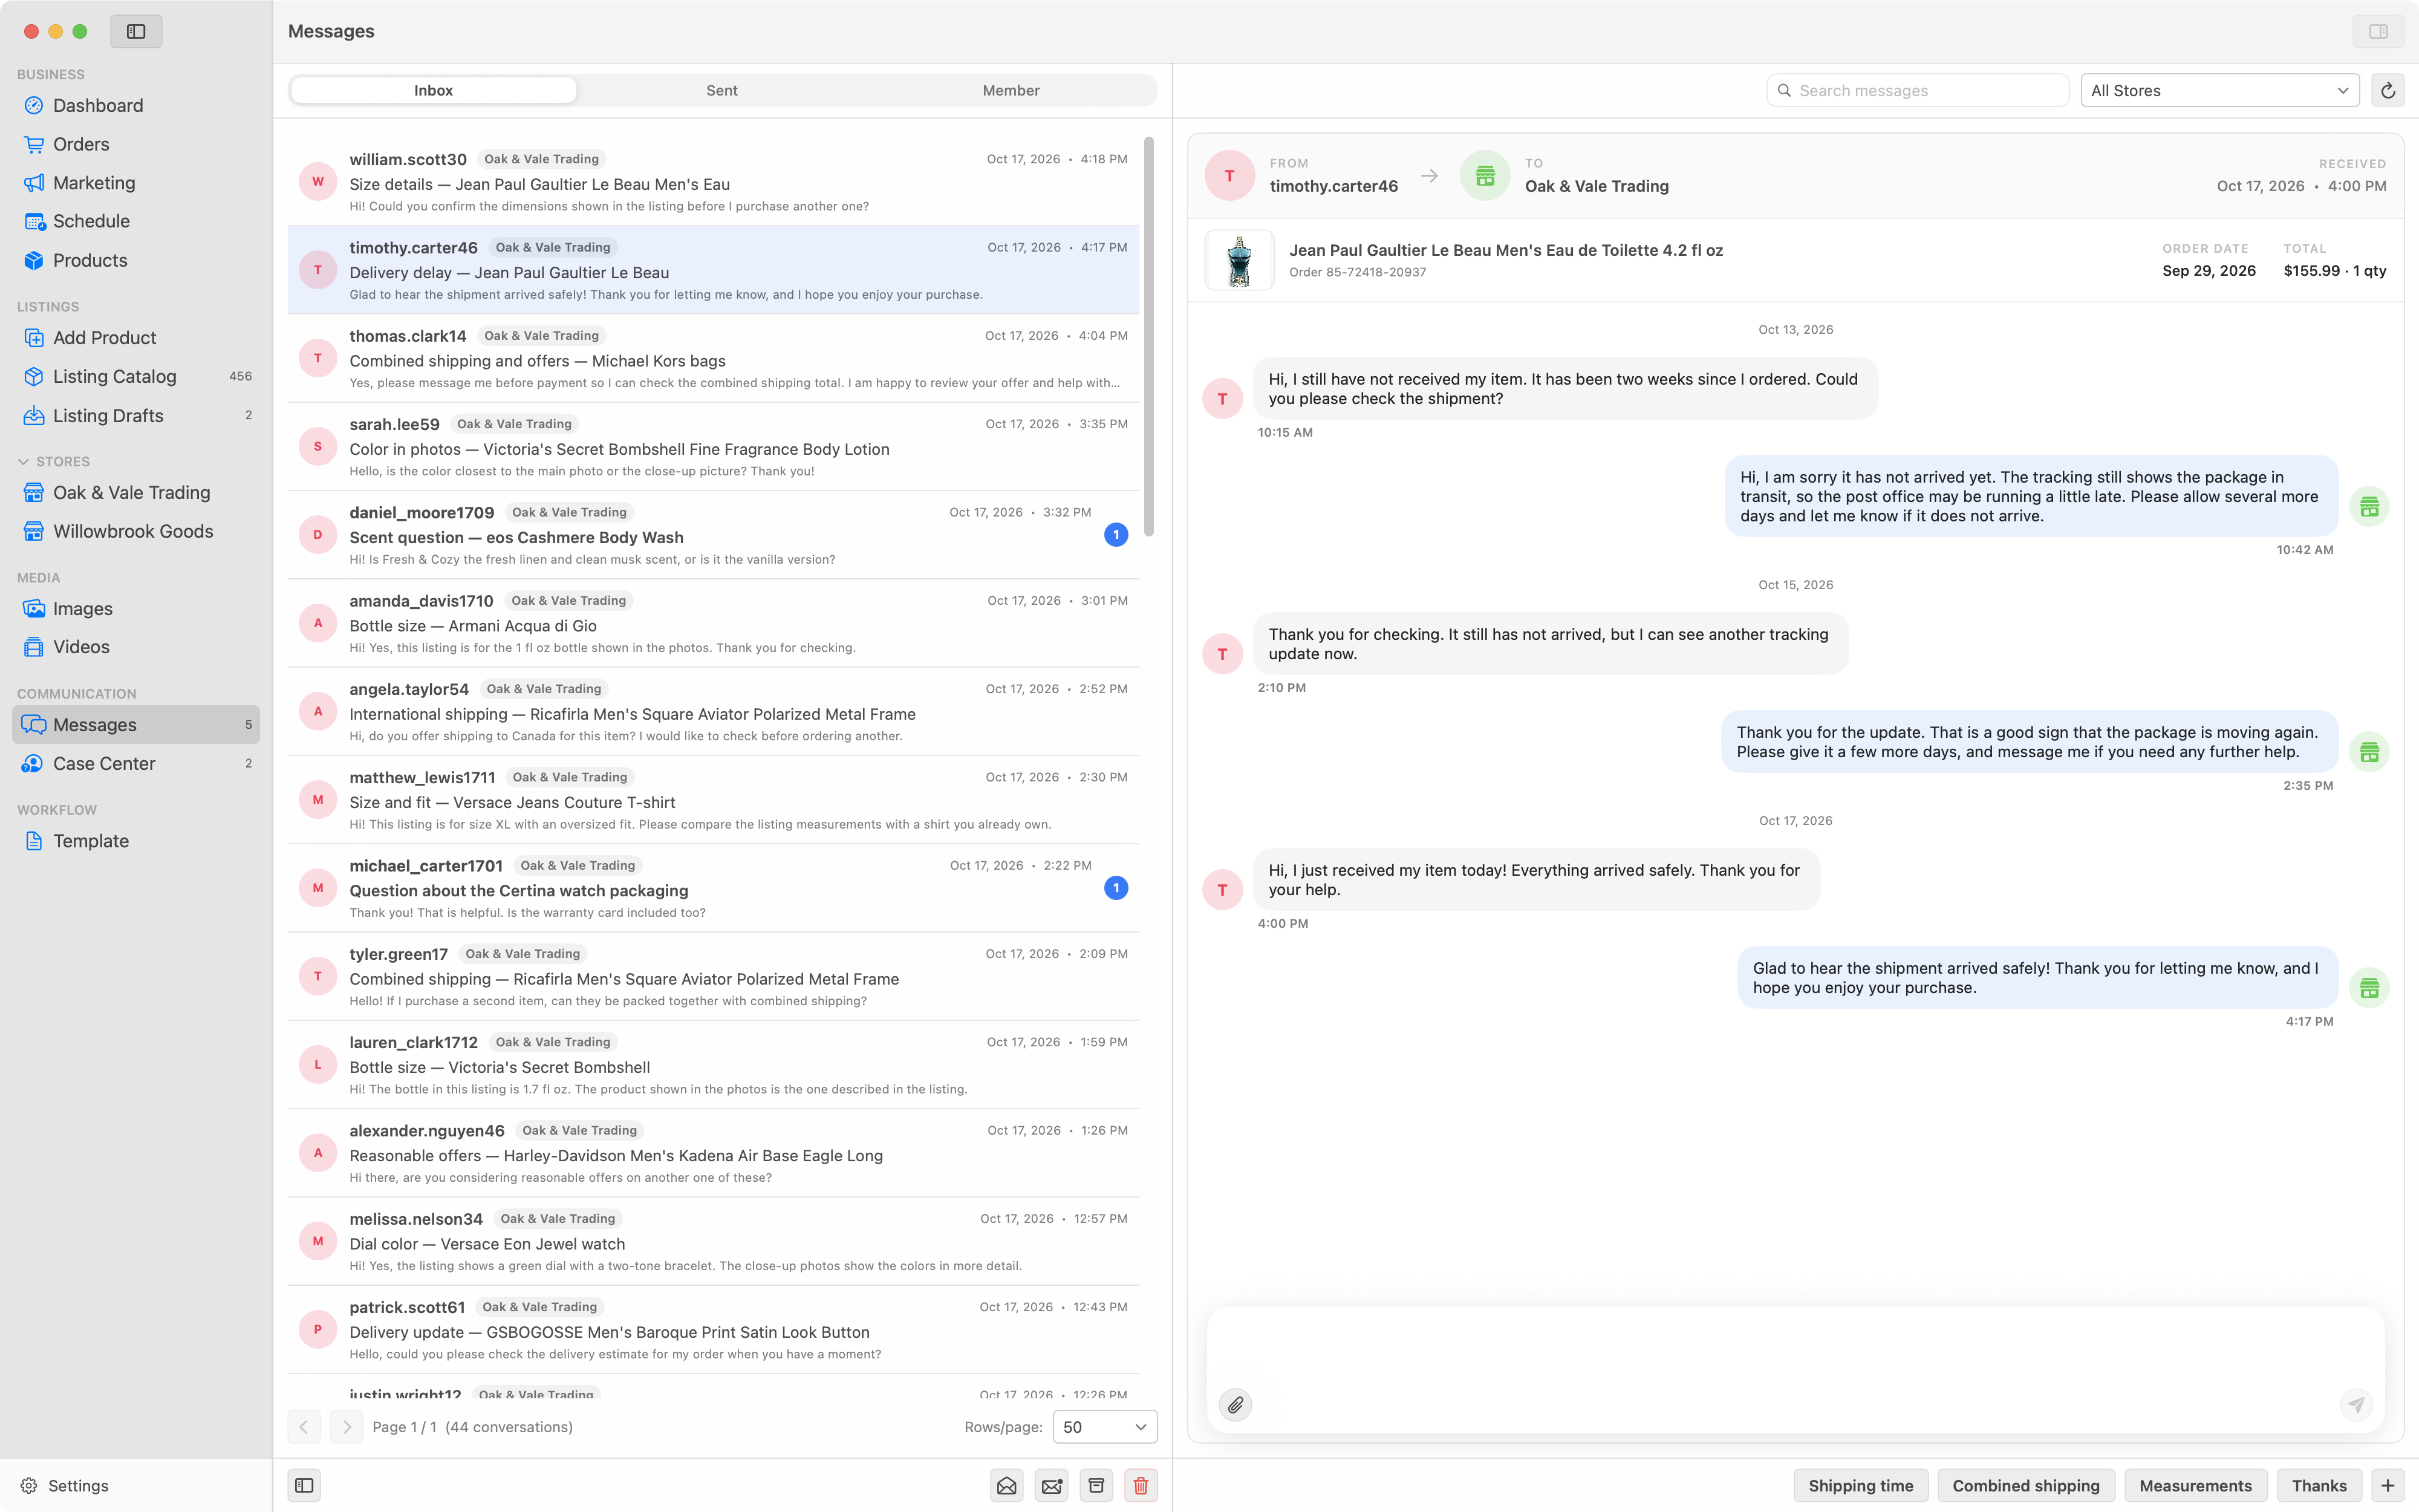This screenshot has width=2419, height=1512.
Task: Mark the conversation as unread
Action: coord(1052,1485)
